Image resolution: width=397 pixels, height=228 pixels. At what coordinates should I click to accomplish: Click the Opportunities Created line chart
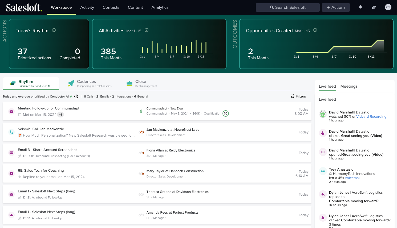(340, 49)
